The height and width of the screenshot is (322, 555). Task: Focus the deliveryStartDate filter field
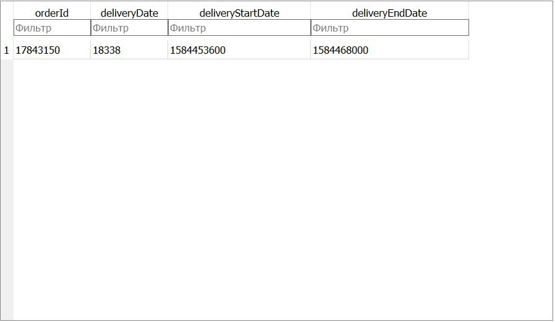click(239, 28)
